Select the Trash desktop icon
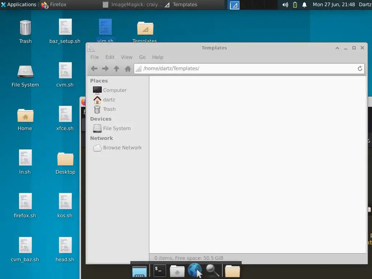The height and width of the screenshot is (279, 372). [x=25, y=32]
